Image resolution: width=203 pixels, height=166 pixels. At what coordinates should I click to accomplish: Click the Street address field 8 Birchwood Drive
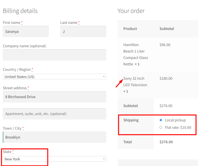tap(54, 97)
